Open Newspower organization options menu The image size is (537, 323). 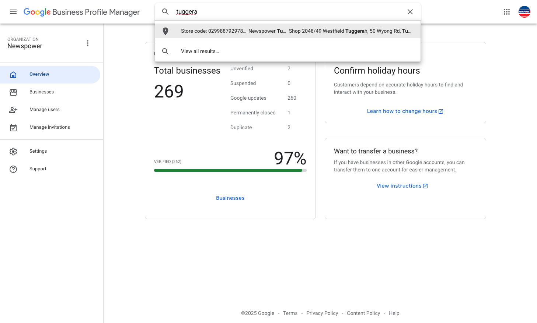click(88, 43)
